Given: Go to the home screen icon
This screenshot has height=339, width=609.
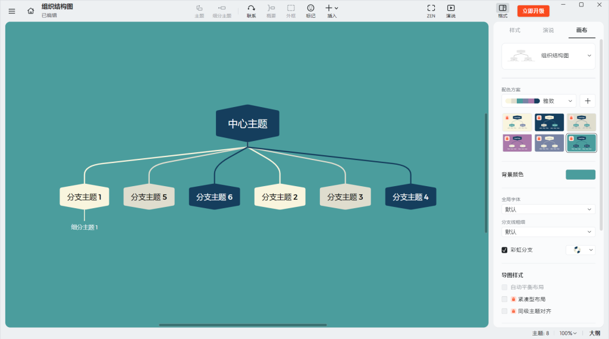Looking at the screenshot, I should point(31,11).
